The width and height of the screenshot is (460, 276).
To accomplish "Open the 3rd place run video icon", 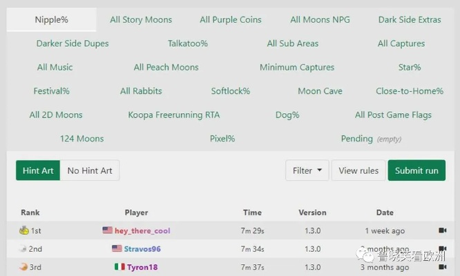I will (x=443, y=267).
